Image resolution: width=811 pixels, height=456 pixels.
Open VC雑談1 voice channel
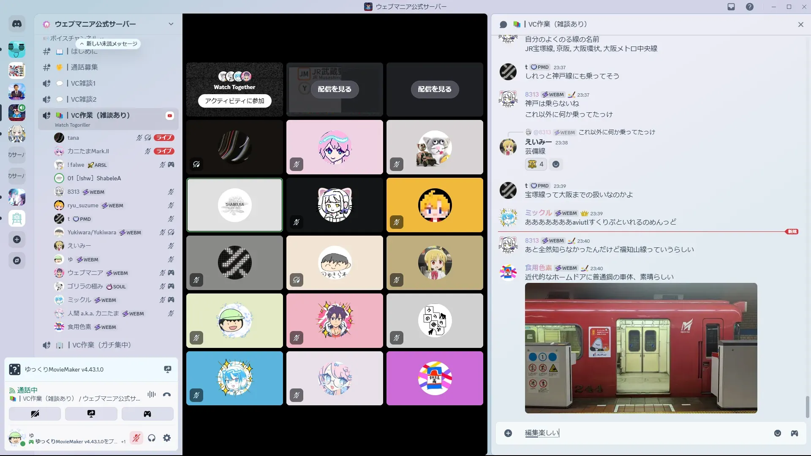(83, 83)
